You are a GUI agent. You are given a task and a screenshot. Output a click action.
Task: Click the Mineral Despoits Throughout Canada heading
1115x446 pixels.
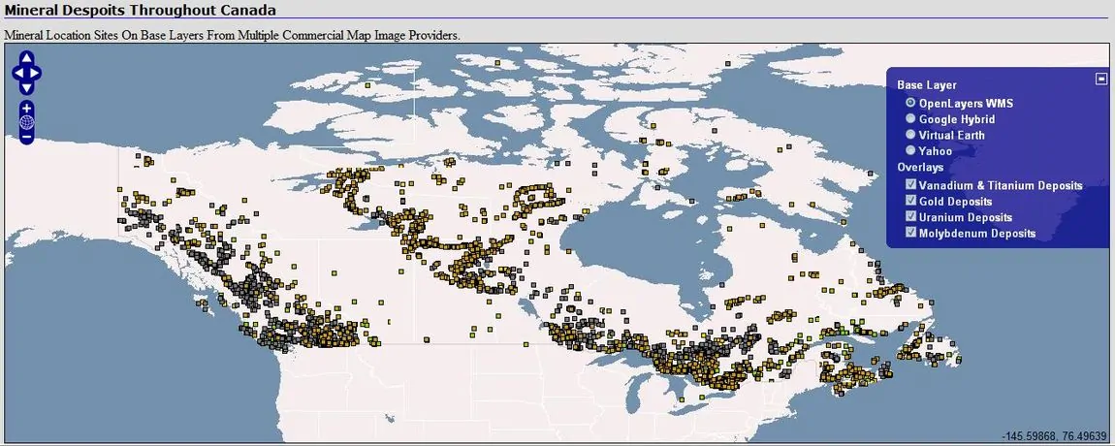pos(141,11)
